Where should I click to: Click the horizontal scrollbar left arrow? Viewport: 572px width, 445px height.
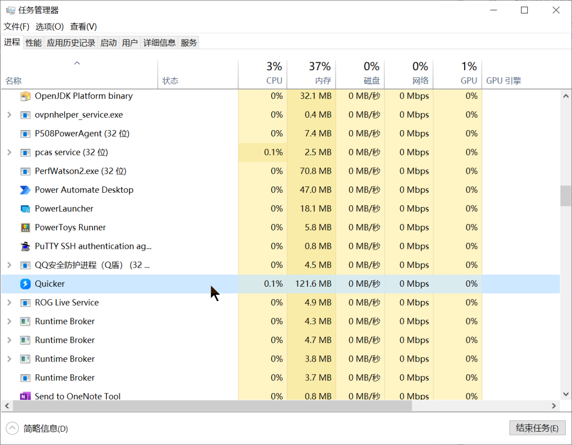coord(6,406)
